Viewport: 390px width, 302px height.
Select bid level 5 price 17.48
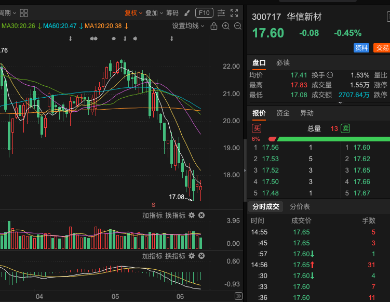271,193
